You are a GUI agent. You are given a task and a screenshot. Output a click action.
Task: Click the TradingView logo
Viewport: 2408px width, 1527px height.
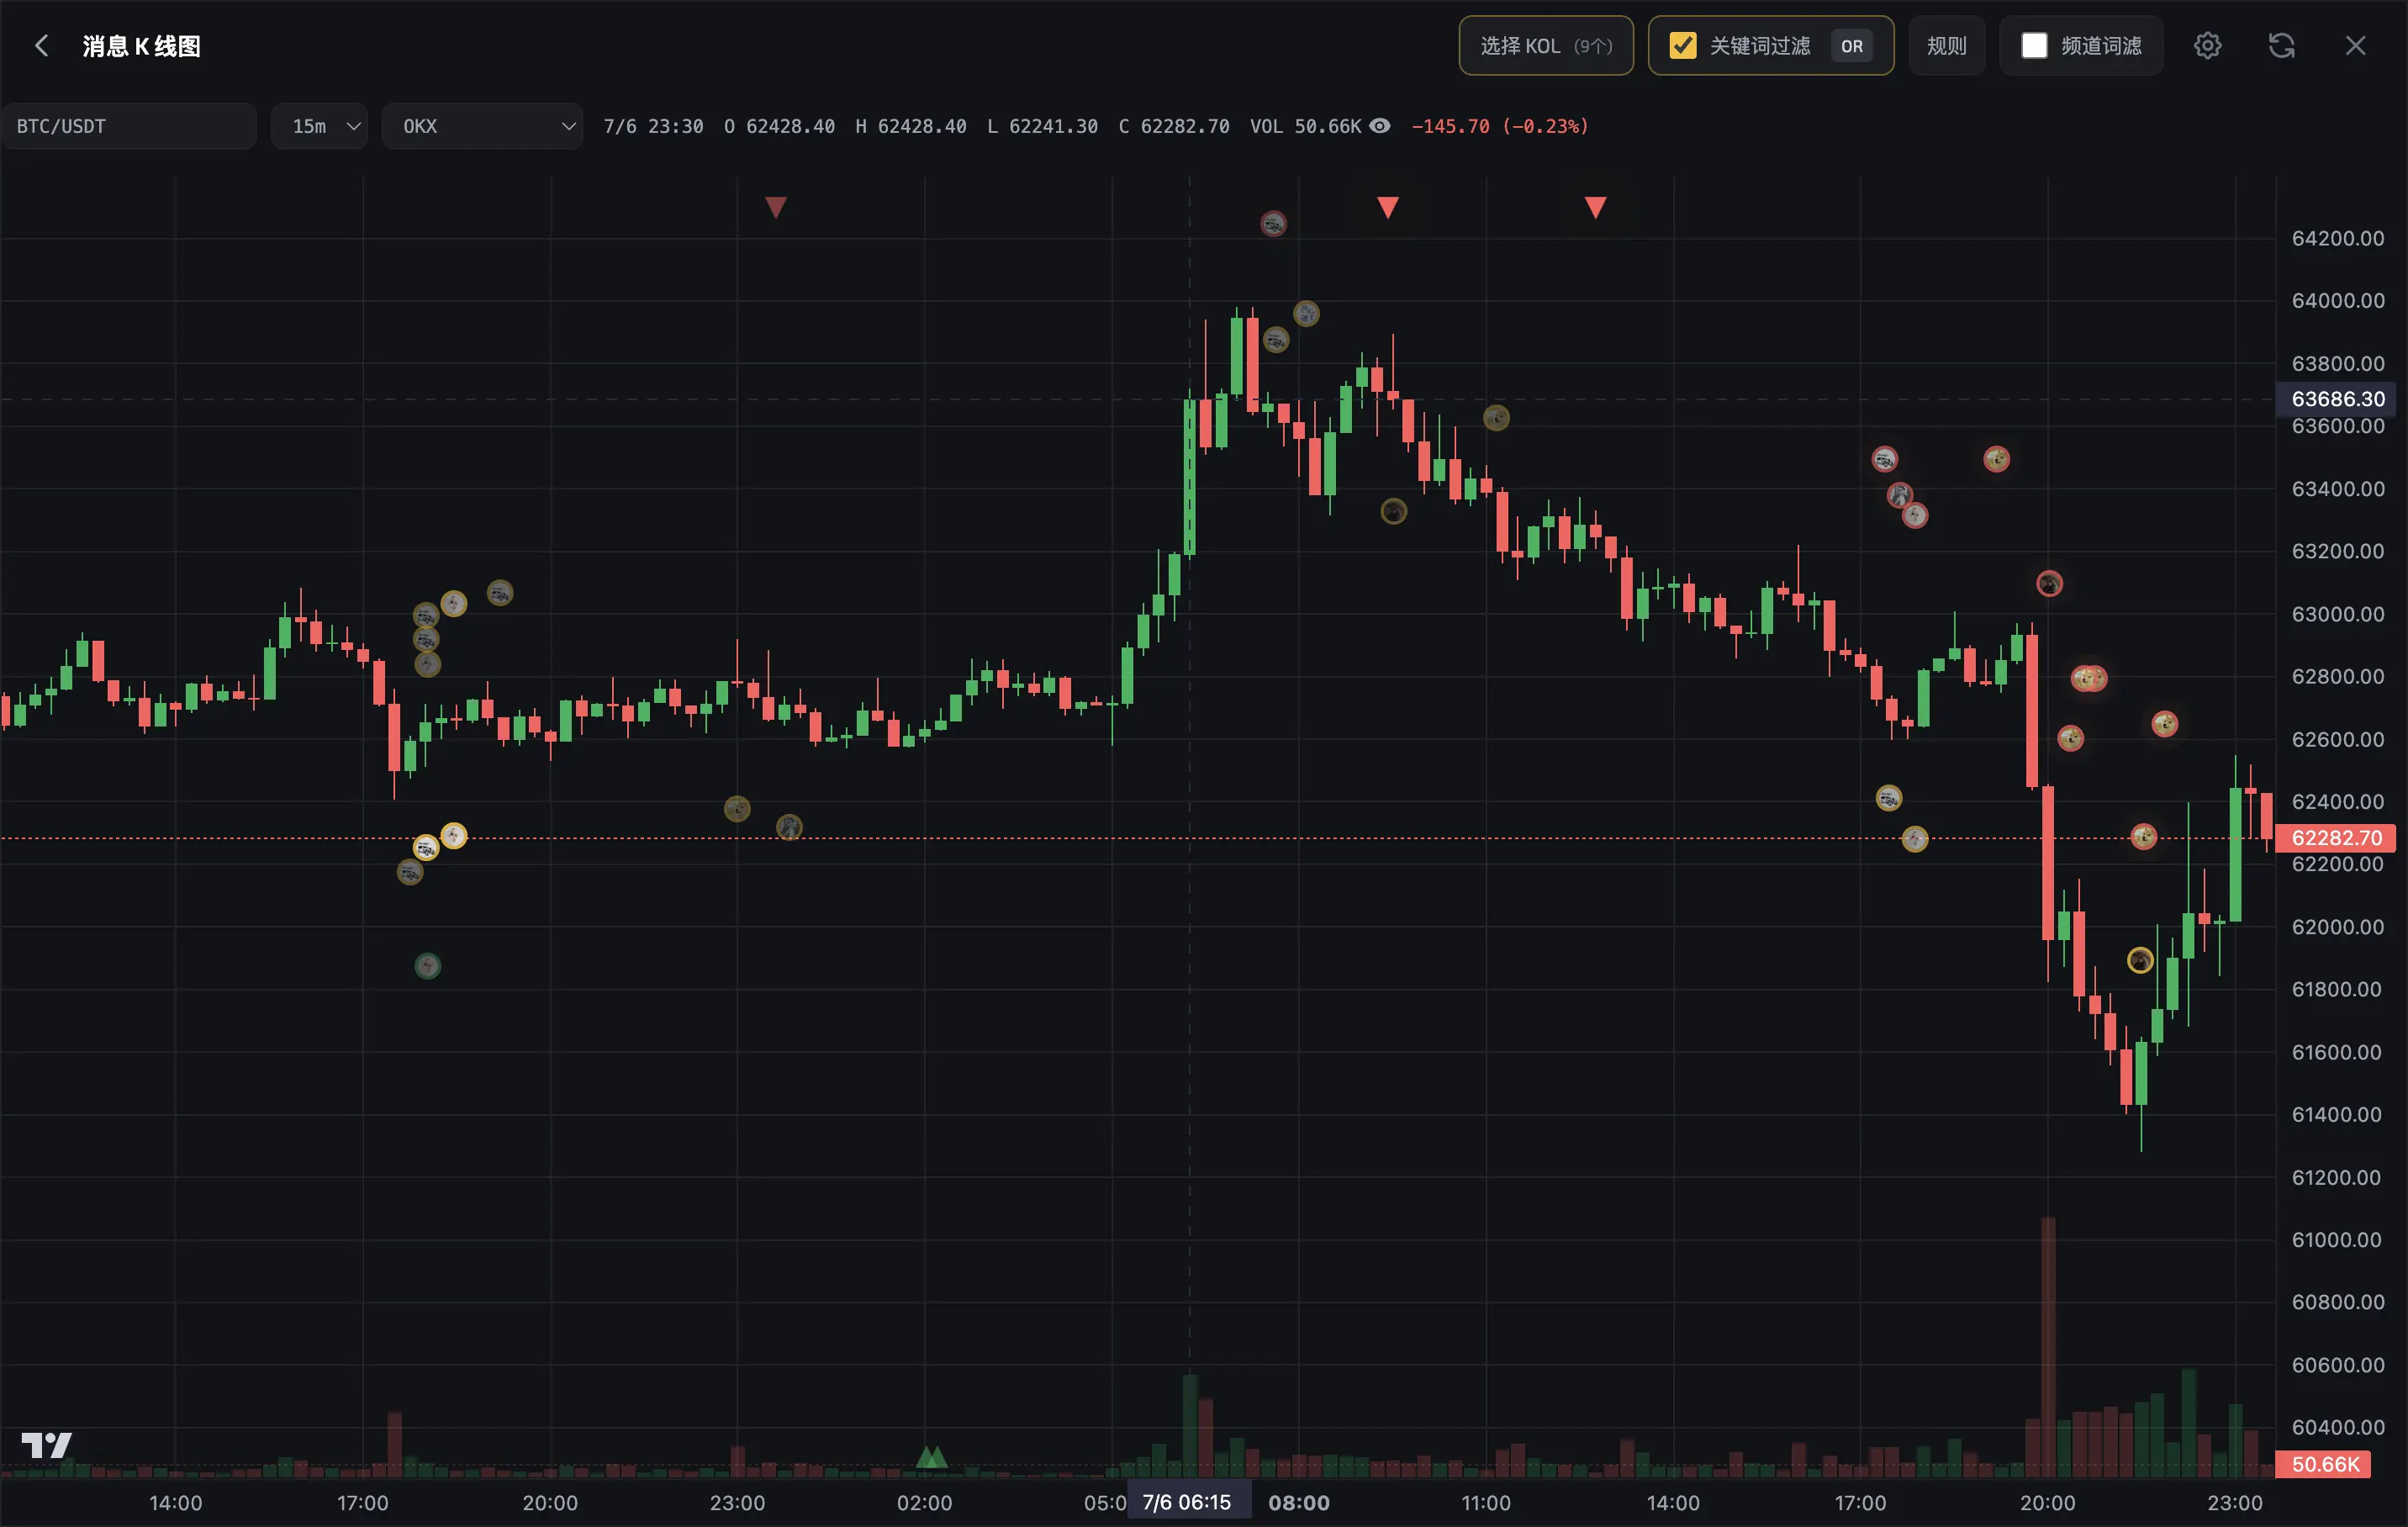46,1445
